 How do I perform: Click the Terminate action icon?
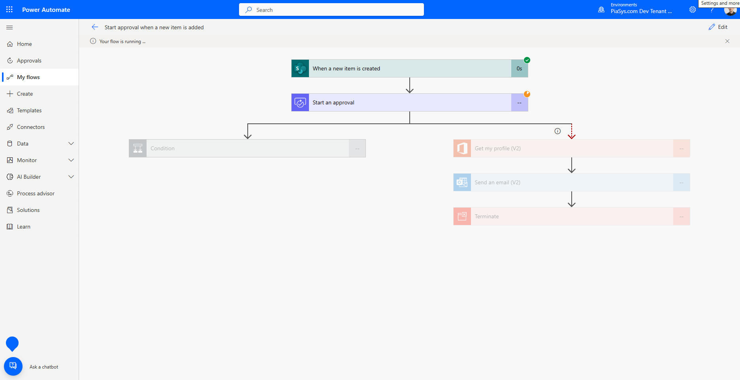tap(462, 216)
